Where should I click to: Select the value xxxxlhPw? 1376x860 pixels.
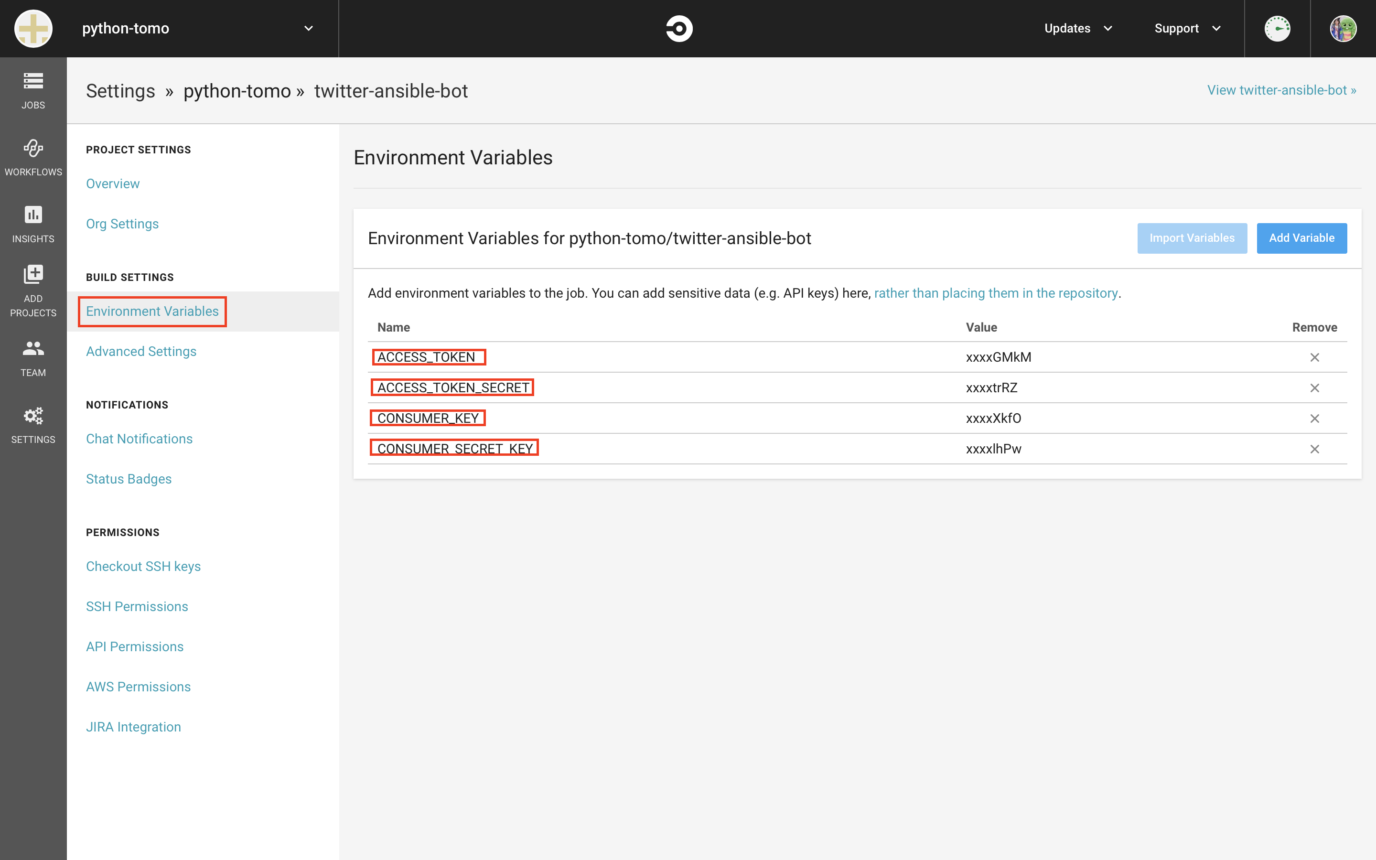click(993, 449)
